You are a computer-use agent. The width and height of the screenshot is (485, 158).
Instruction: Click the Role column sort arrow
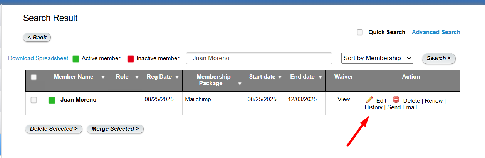point(137,77)
